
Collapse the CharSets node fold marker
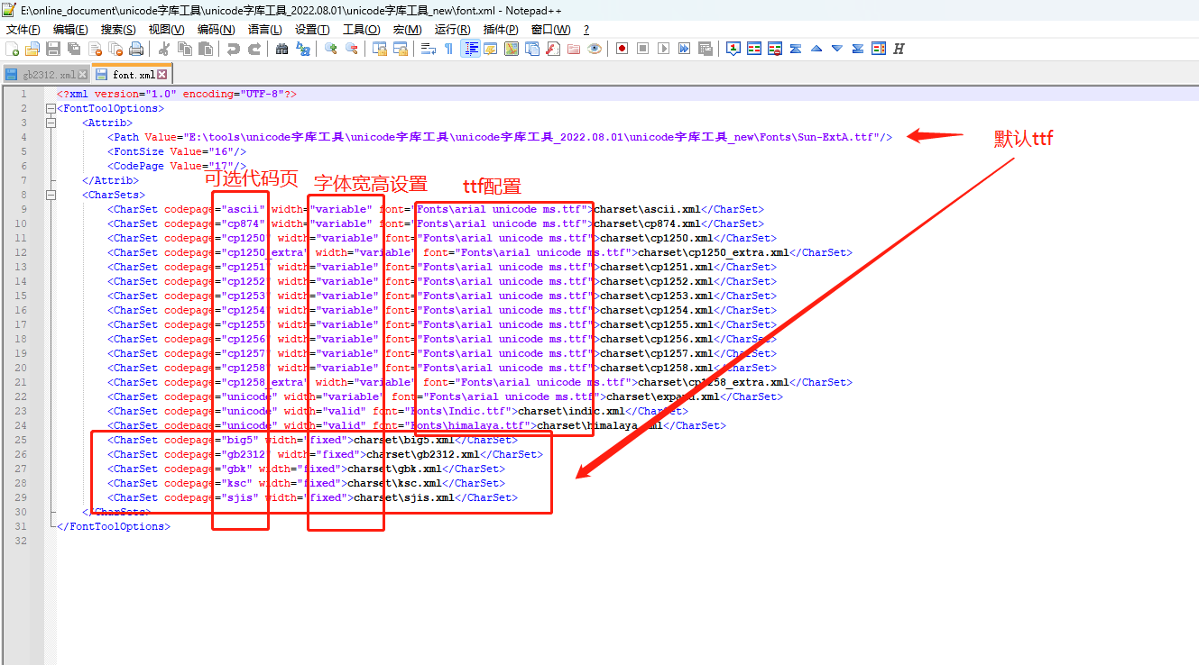(x=51, y=195)
